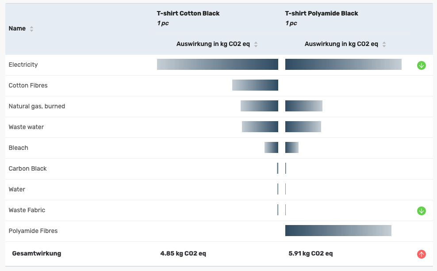Image resolution: width=437 pixels, height=271 pixels.
Task: Click the red increase indicator beside Gesamtwirkung
Action: tap(422, 254)
